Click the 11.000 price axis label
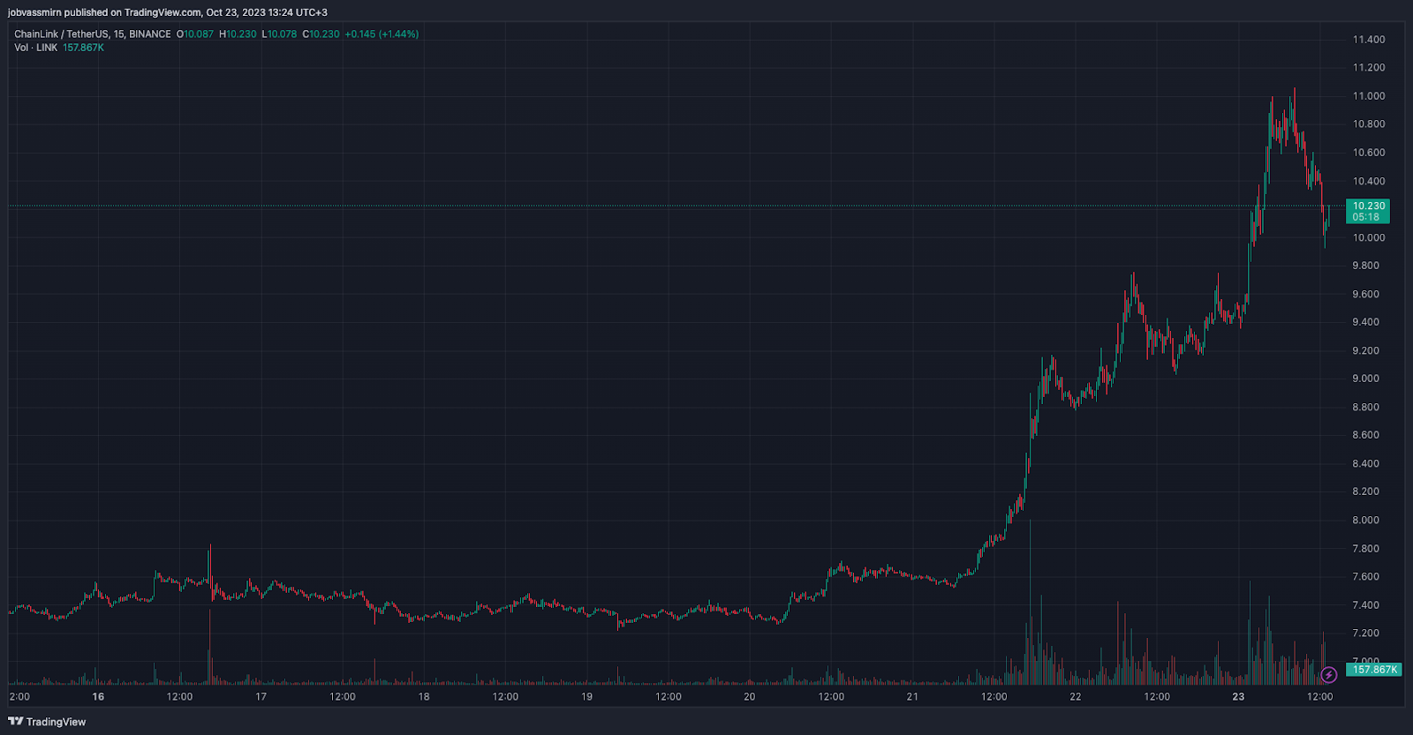 coord(1369,96)
